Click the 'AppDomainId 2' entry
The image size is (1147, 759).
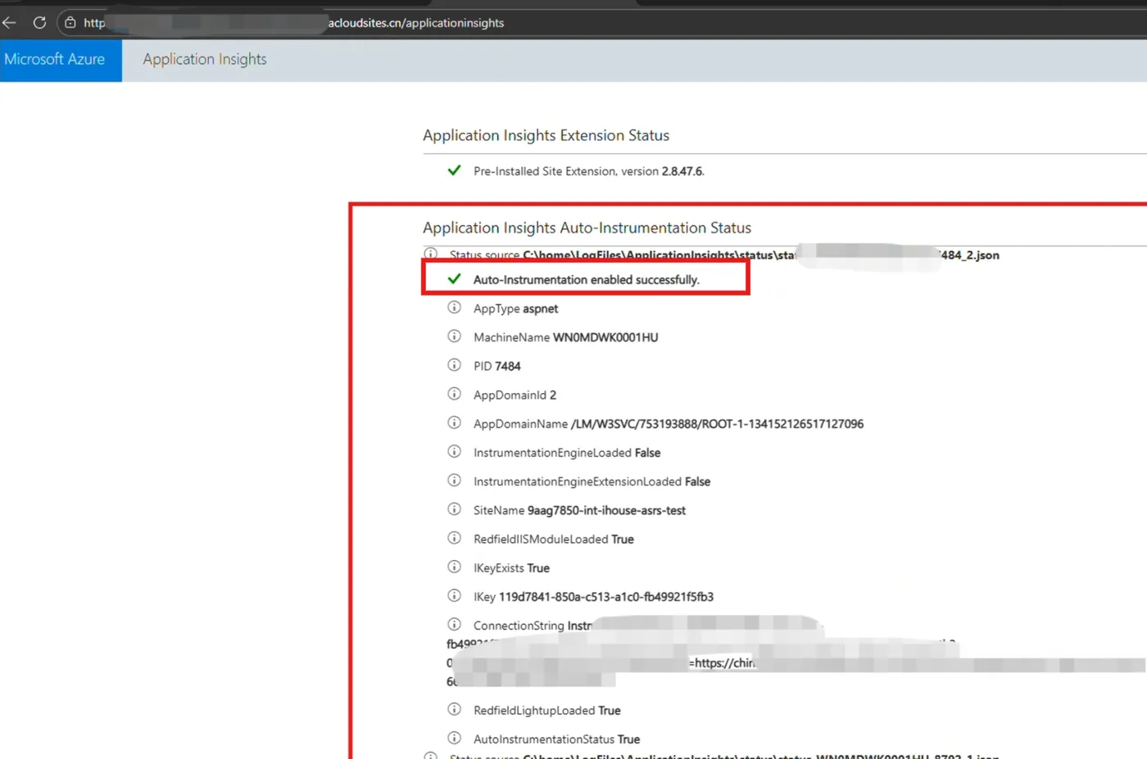pyautogui.click(x=515, y=395)
